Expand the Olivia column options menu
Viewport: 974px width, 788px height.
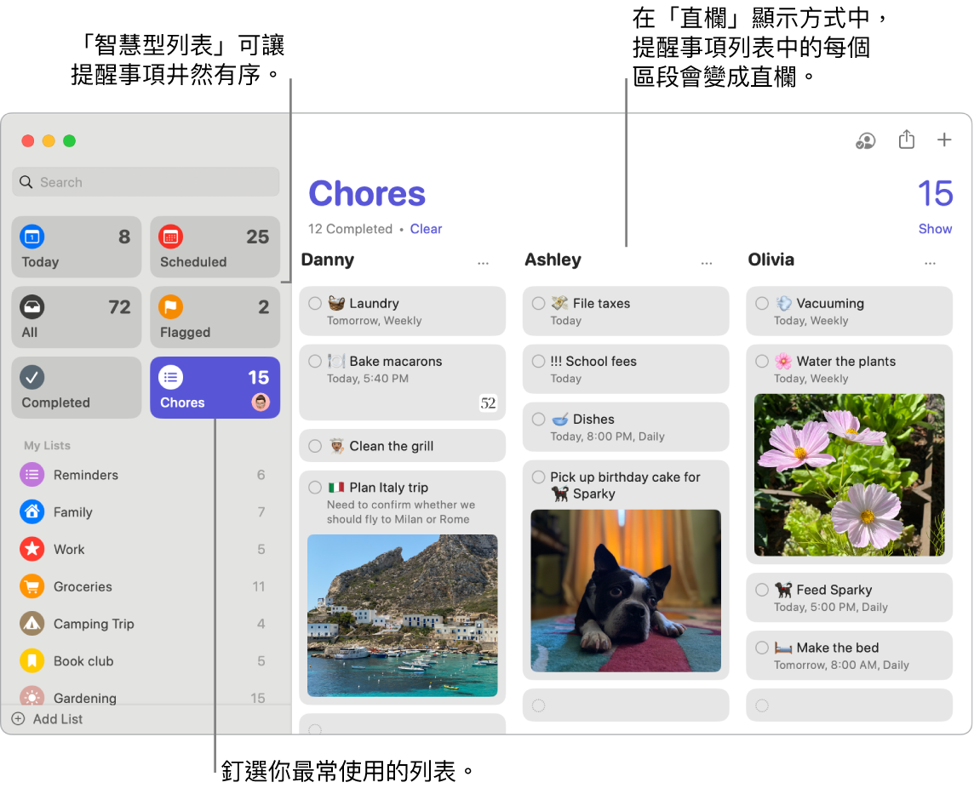pyautogui.click(x=930, y=264)
